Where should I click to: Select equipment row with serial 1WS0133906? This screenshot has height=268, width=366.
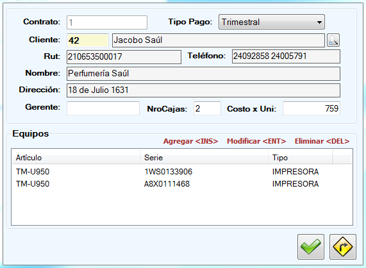click(x=182, y=172)
